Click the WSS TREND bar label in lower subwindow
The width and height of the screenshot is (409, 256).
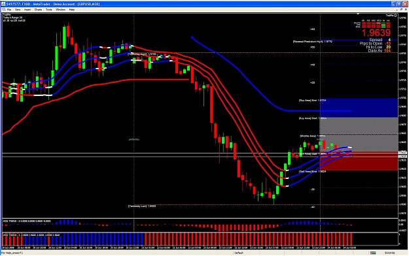click(31, 235)
